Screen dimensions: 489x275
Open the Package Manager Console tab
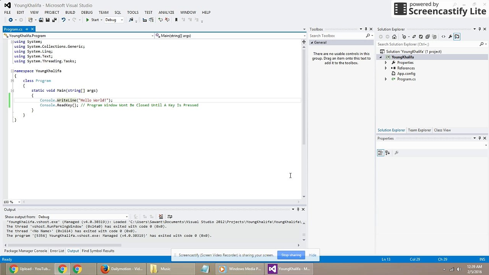(x=26, y=251)
